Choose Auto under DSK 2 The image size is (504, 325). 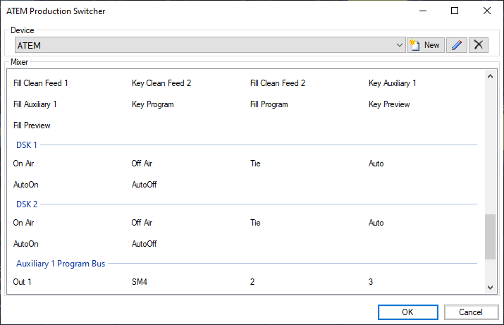click(x=376, y=223)
